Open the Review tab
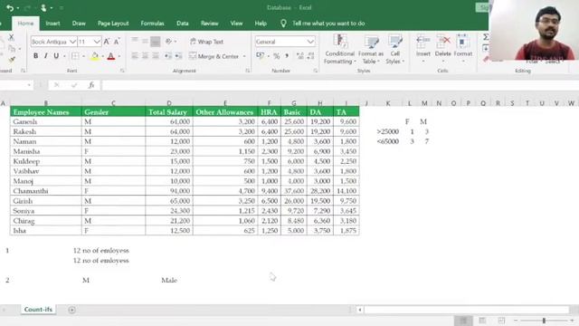This screenshot has height=326, width=579. (209, 24)
